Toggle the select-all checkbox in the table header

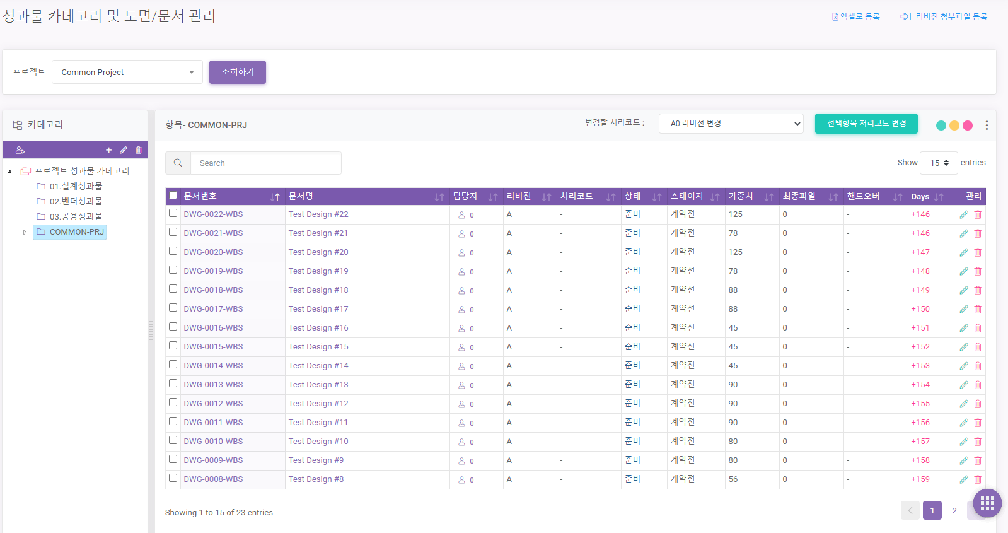173,196
